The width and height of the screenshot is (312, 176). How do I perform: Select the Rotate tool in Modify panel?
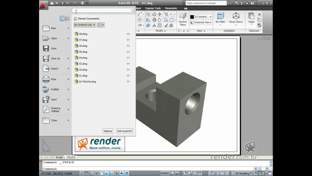[159, 20]
